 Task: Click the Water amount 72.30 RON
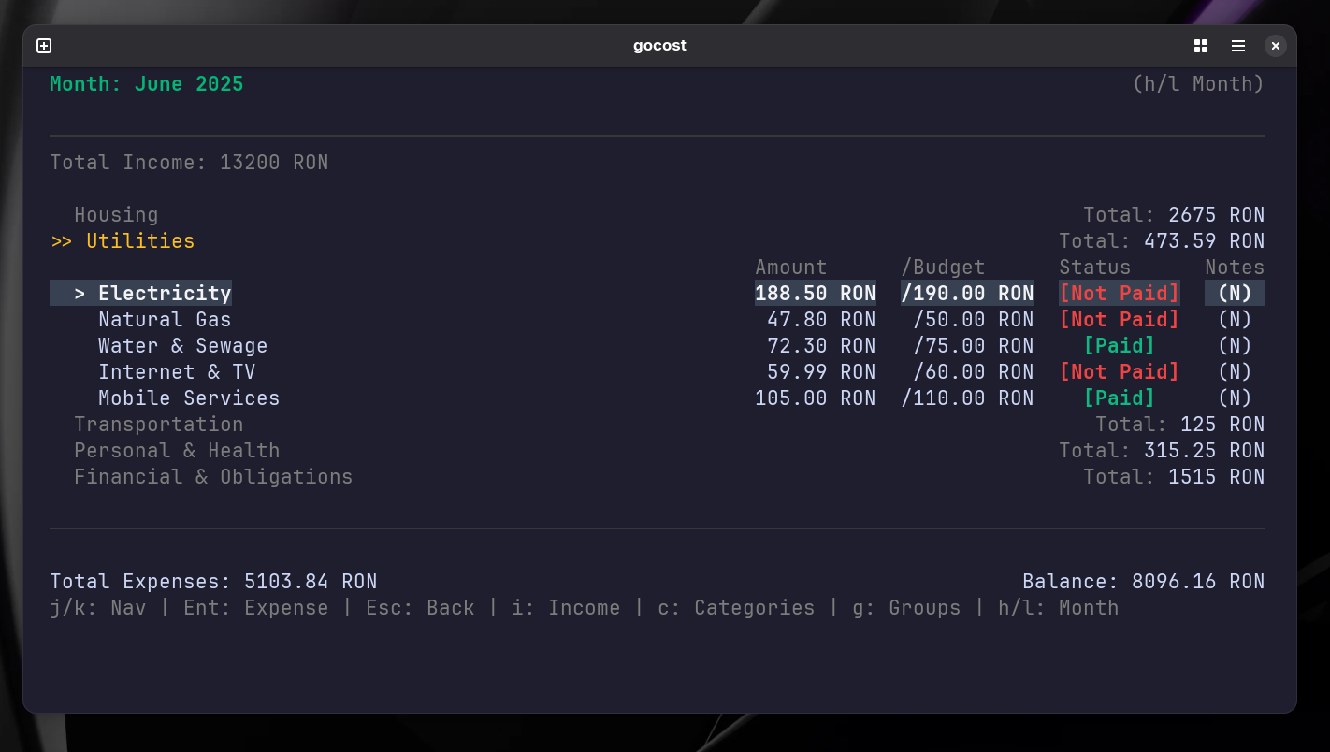pos(821,346)
